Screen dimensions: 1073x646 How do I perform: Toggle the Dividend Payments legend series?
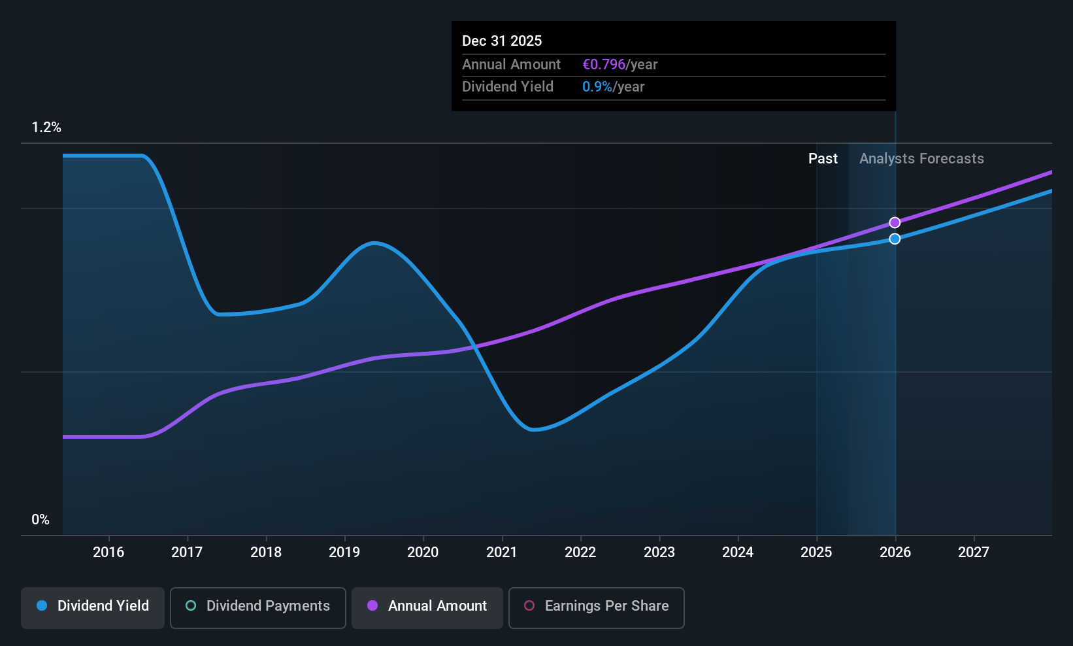258,607
